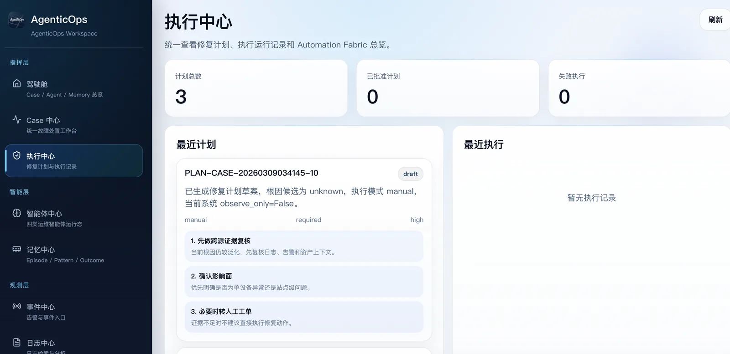Open 记忆中心 in the sidebar
Screen dimensions: 730x354
tap(74, 254)
